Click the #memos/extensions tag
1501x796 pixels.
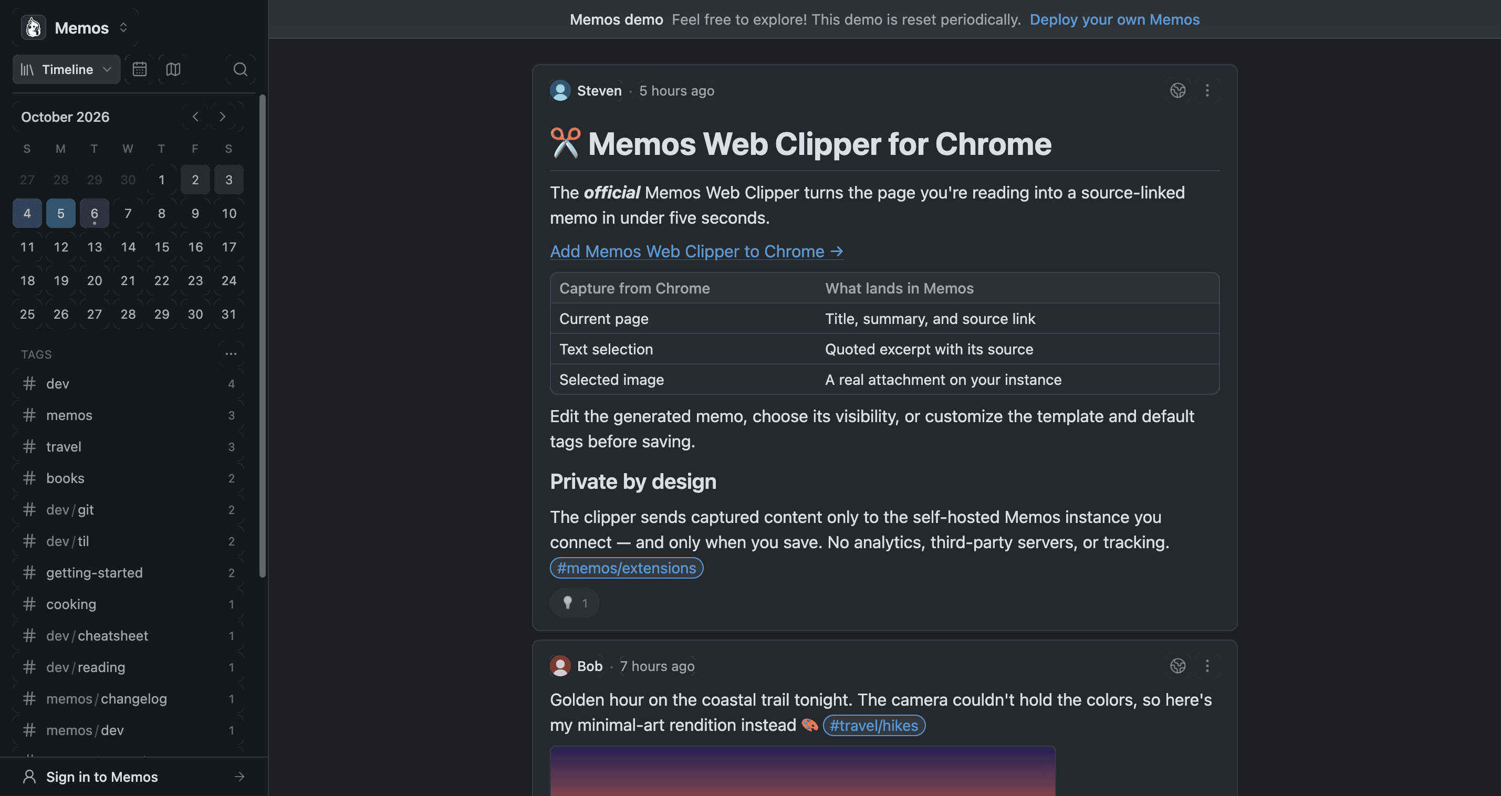point(627,568)
